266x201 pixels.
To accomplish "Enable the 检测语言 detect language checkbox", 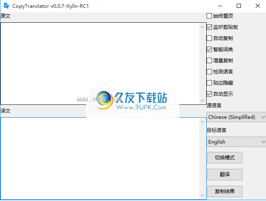I will (210, 72).
